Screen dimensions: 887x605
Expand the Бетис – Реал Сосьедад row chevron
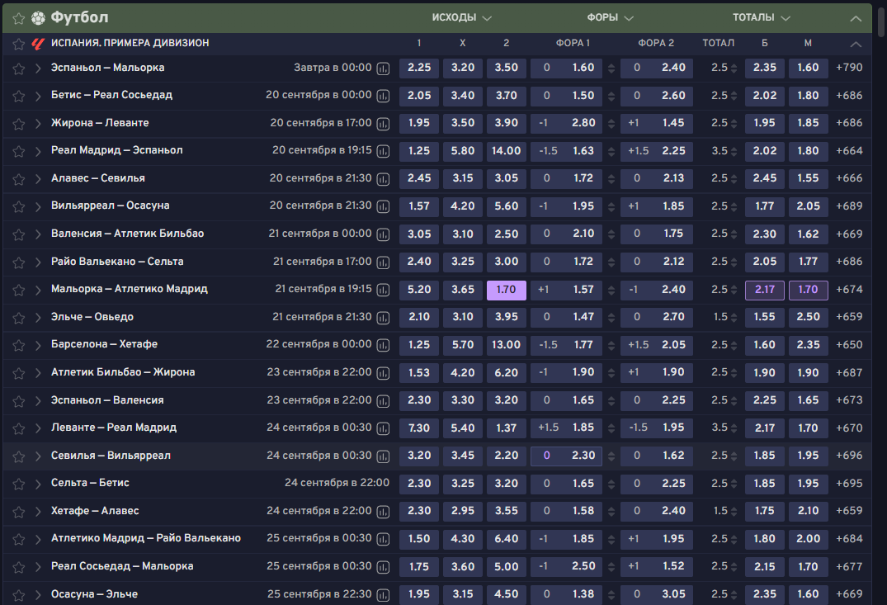tap(38, 97)
